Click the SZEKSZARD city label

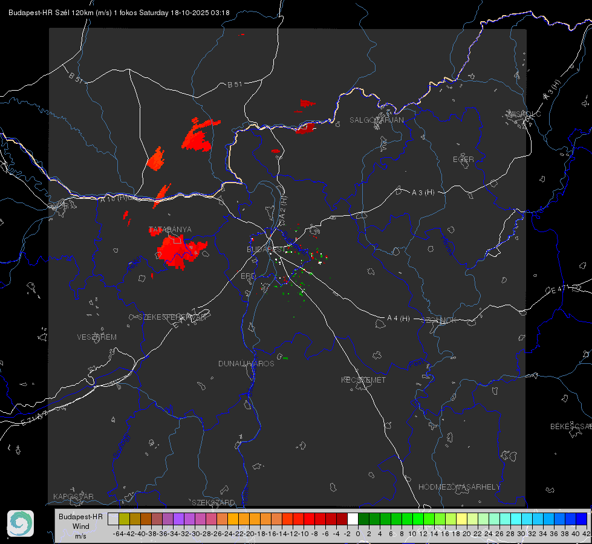(213, 502)
